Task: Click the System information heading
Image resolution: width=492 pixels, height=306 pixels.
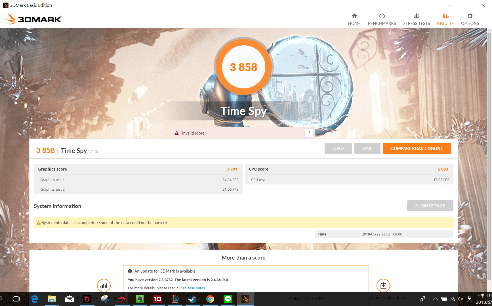Action: (x=58, y=206)
